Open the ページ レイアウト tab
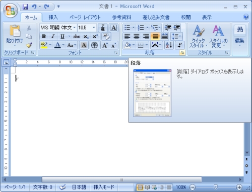The width and height of the screenshot is (252, 192). pyautogui.click(x=85, y=17)
